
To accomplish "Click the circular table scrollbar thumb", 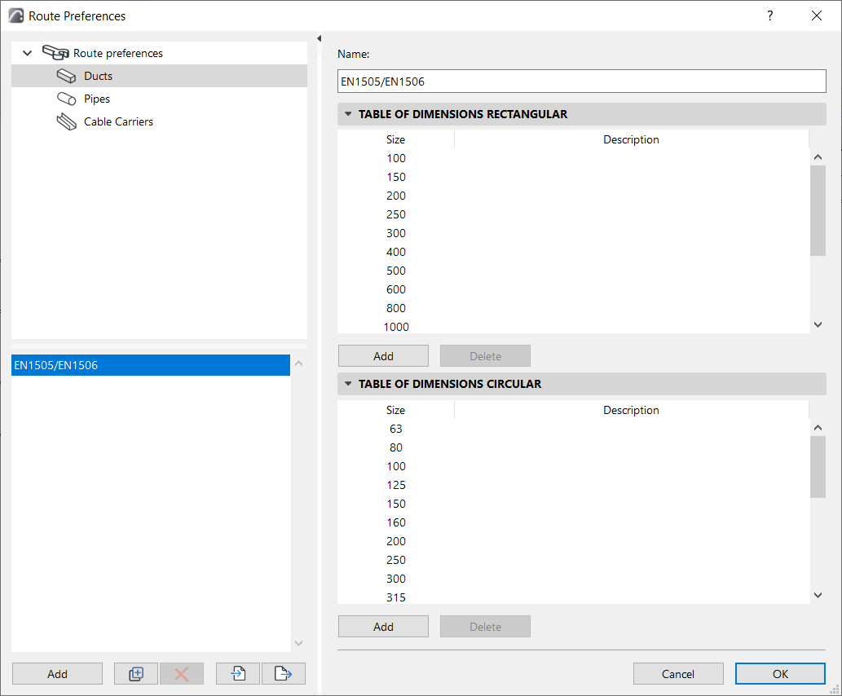I will tap(818, 467).
